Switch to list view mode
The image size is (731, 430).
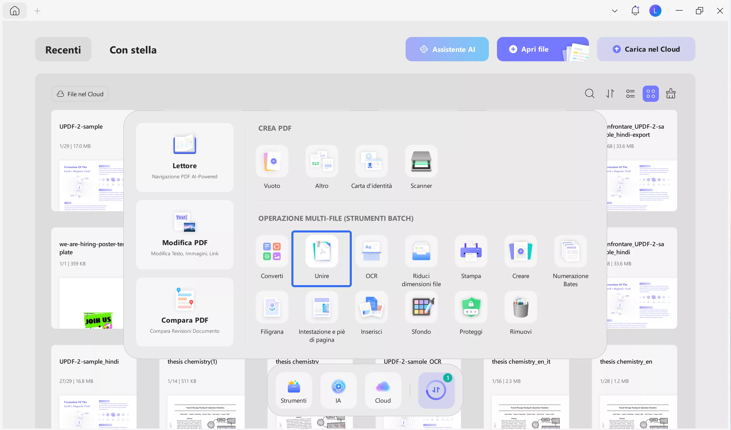630,93
